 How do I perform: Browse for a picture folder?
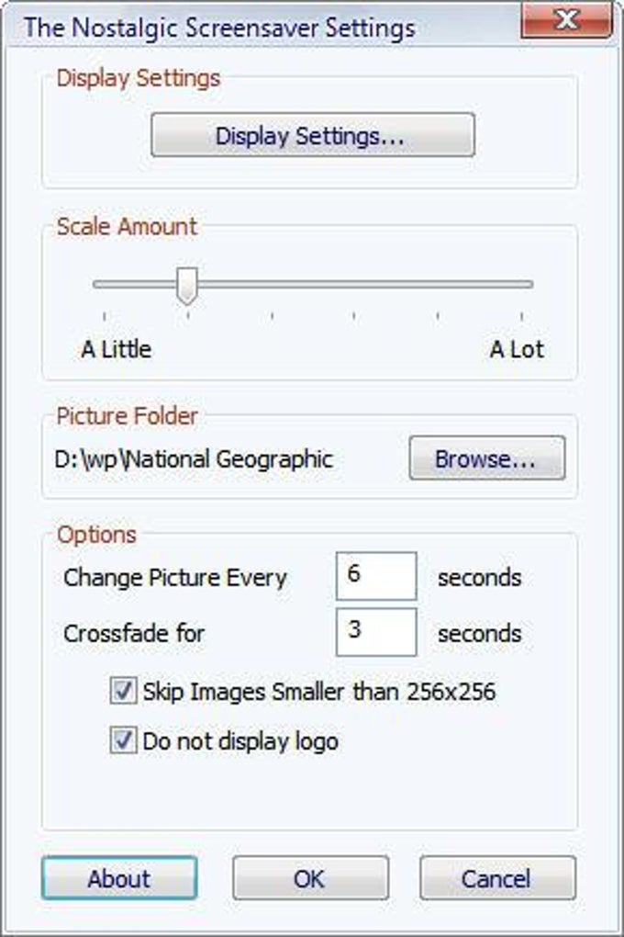[x=486, y=458]
